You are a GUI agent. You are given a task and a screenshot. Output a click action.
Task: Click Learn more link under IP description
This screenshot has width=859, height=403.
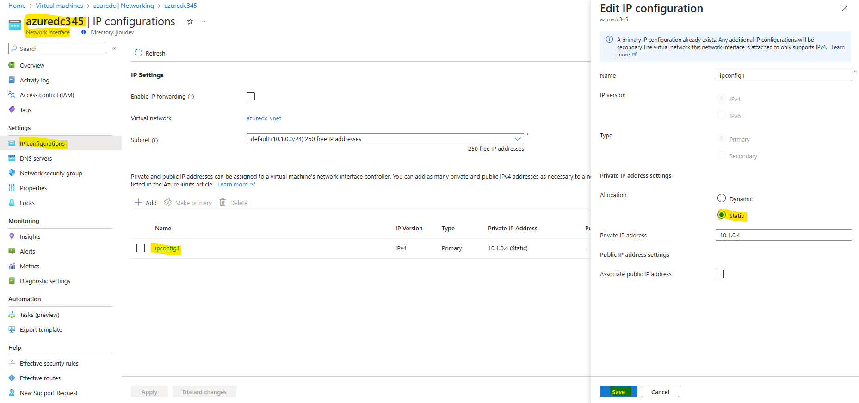coord(236,184)
